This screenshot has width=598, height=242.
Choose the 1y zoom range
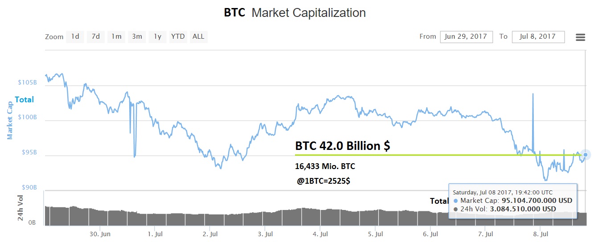coord(157,37)
